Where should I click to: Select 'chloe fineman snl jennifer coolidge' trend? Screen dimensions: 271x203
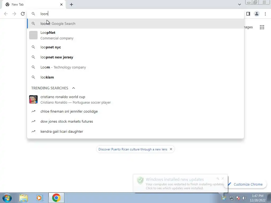click(135, 111)
